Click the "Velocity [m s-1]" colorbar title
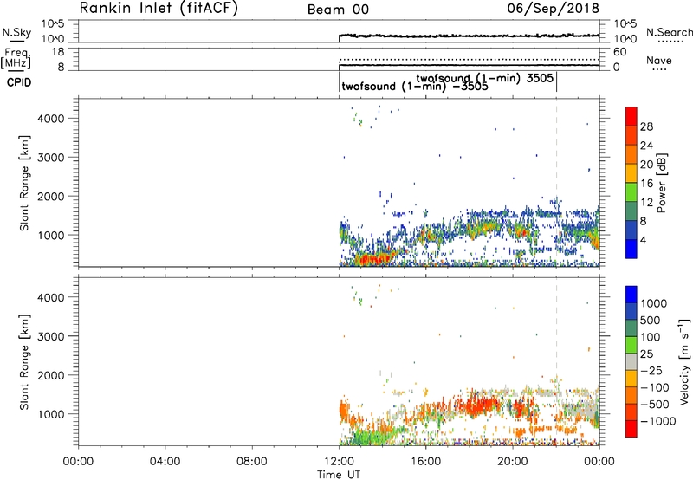 (x=684, y=361)
